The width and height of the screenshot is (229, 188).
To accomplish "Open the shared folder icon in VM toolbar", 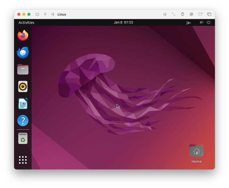I will point(200,14).
